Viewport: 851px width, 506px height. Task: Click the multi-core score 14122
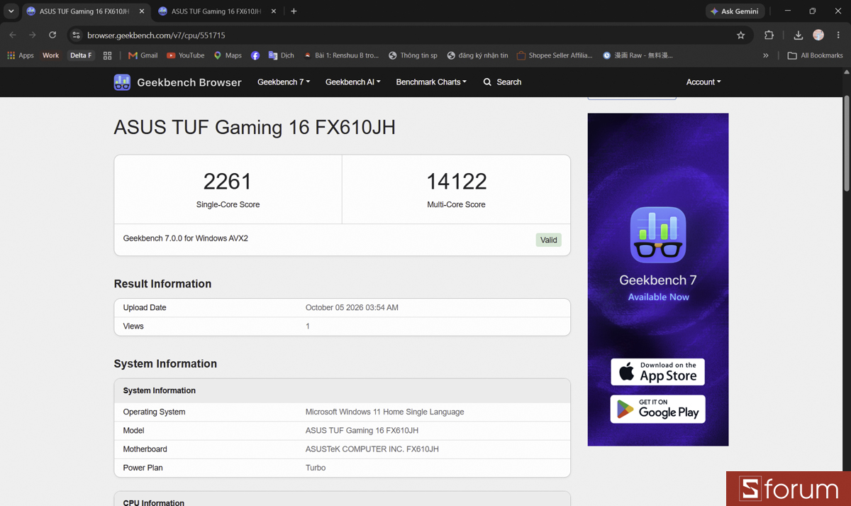(x=456, y=182)
